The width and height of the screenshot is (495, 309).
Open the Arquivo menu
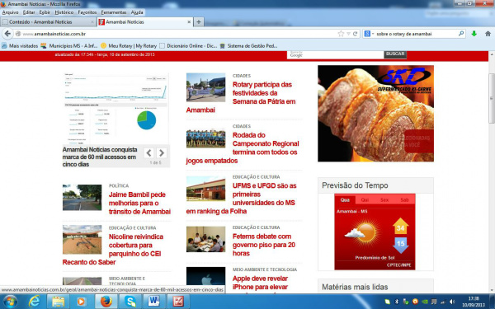(x=10, y=12)
